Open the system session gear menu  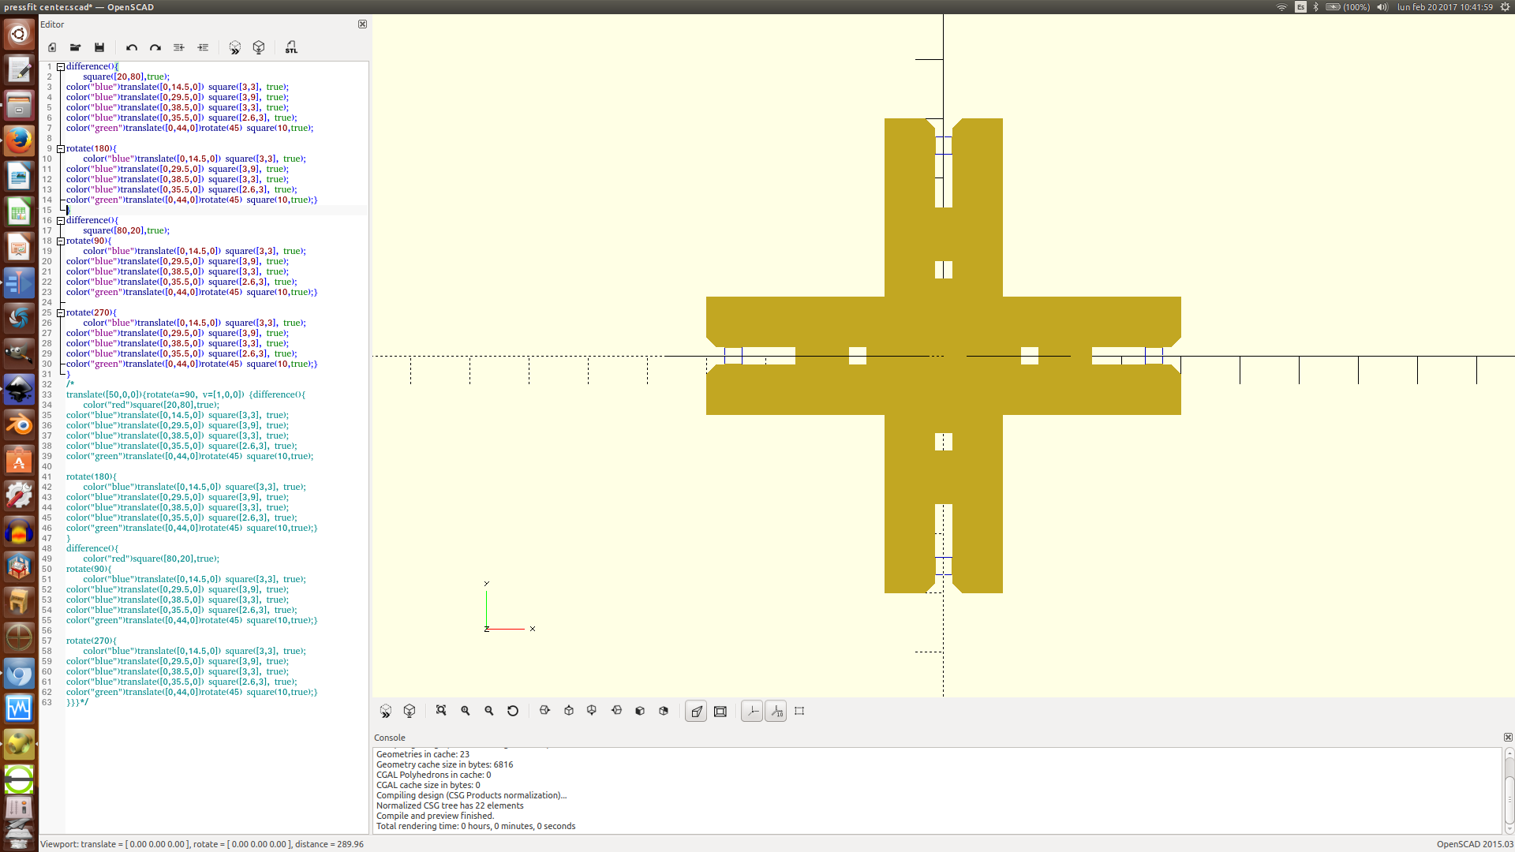1505,7
